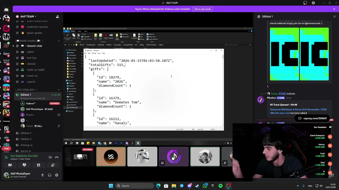Viewport: 339px width, 190px height.
Task: Open Notepad View menu in stream
Action: [99, 53]
